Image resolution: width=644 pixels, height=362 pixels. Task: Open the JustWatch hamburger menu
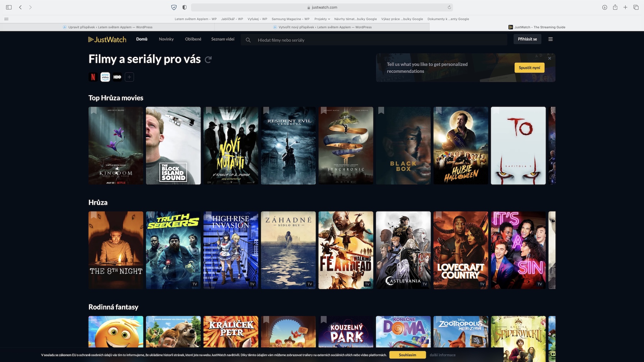(x=550, y=39)
